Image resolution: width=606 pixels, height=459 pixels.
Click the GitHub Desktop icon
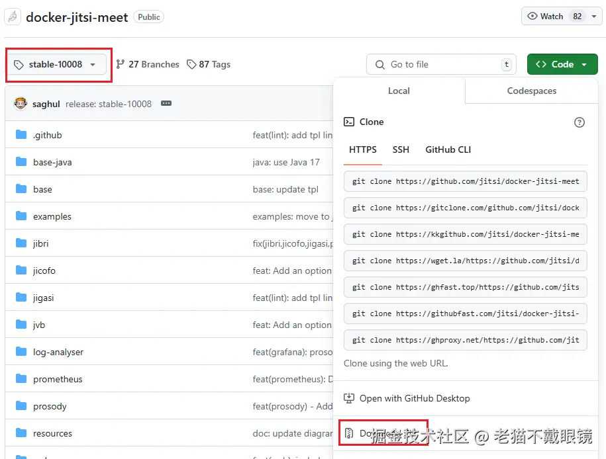[349, 398]
